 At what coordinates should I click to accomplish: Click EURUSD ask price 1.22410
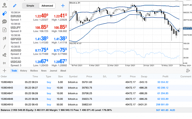(x=61, y=16)
